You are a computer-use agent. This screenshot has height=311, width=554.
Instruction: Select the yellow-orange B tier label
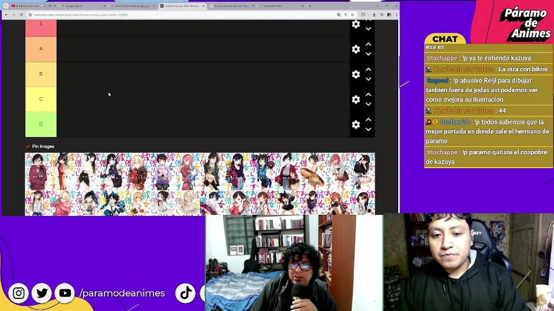(x=41, y=74)
